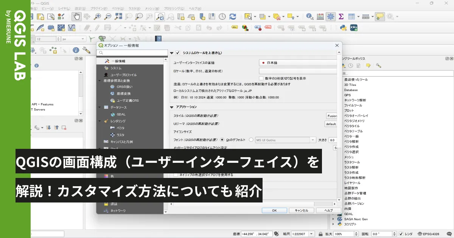Click the Refresh map icon
The image size is (454, 238).
pyautogui.click(x=233, y=16)
